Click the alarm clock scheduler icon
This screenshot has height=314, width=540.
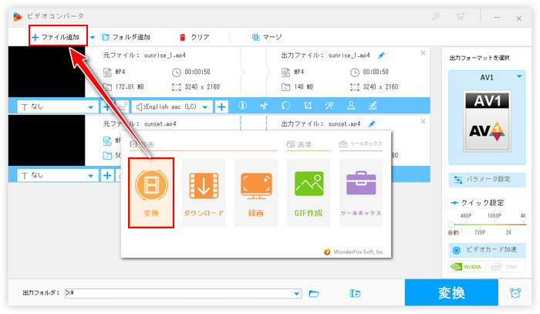coord(515,293)
